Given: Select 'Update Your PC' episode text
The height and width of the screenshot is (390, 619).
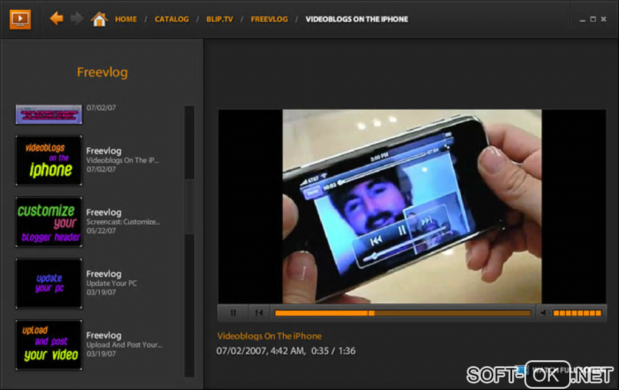Looking at the screenshot, I should pos(112,283).
